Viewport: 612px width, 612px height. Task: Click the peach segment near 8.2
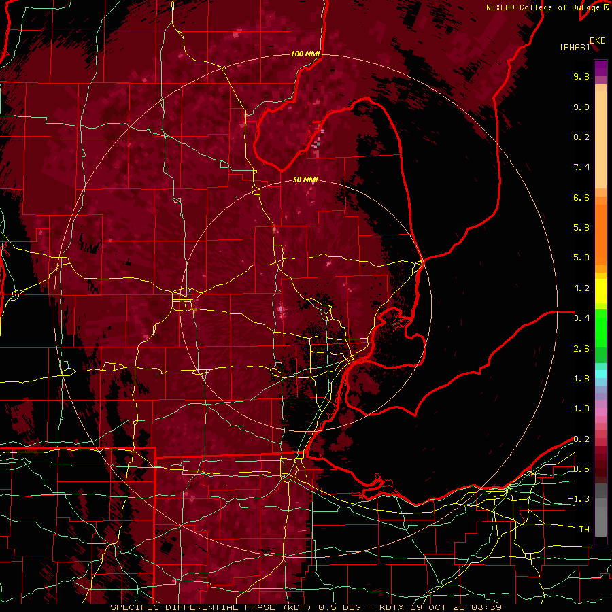(600, 139)
